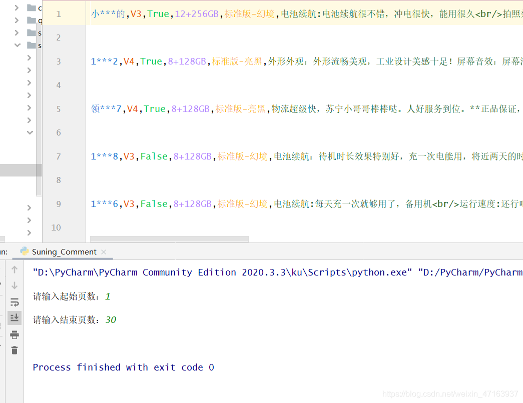Click line number 5 in gutter
Image resolution: width=523 pixels, height=403 pixels.
click(59, 109)
